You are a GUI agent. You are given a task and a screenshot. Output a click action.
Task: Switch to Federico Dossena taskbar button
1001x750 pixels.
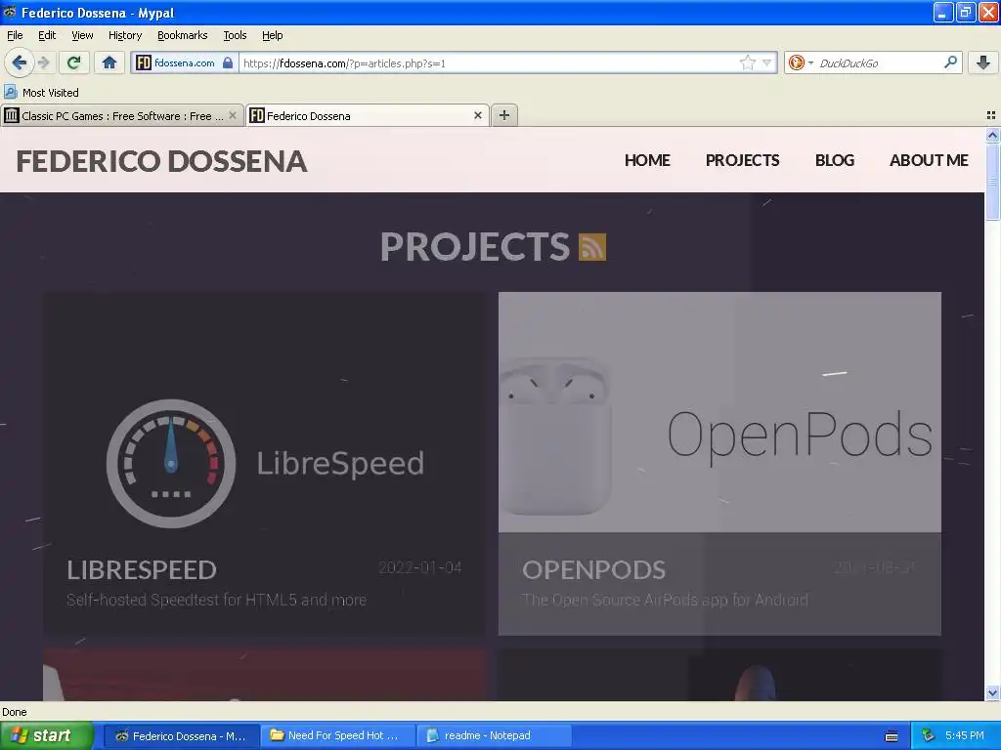(x=181, y=735)
